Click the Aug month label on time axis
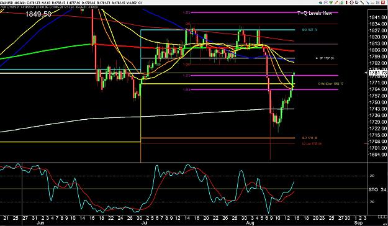This screenshot has height=226, width=388. pos(250,223)
